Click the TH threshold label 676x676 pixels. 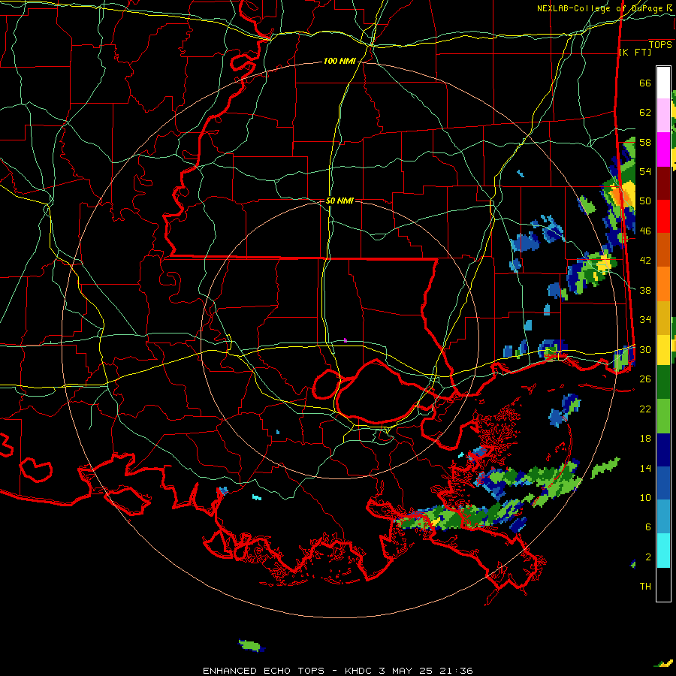point(645,587)
